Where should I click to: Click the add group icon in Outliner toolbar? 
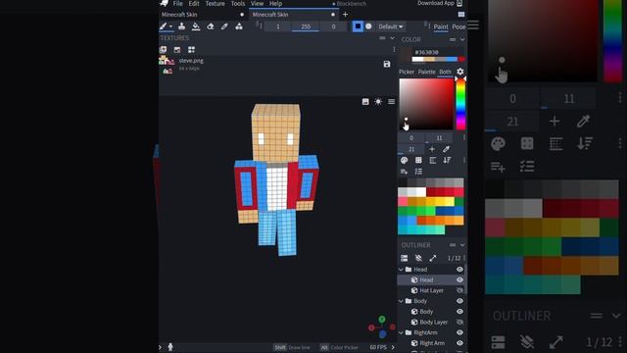[x=405, y=258]
